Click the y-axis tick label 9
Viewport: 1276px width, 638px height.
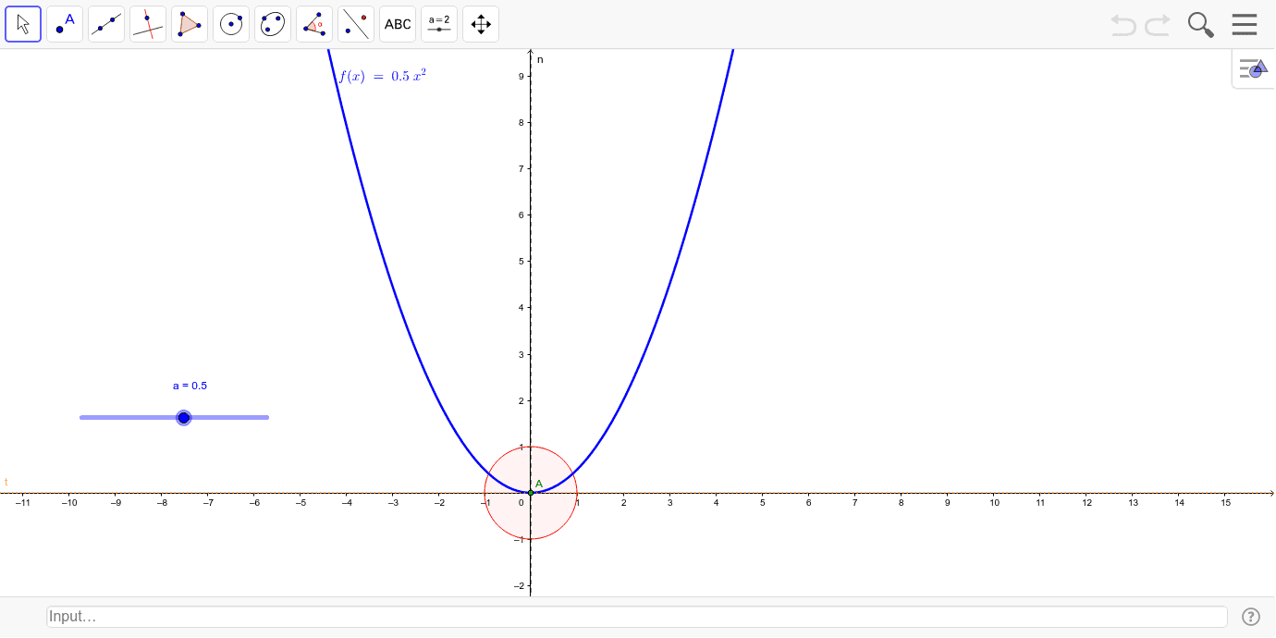(x=522, y=76)
